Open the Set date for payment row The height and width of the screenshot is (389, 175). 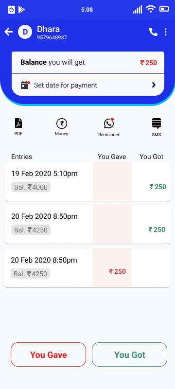point(88,85)
